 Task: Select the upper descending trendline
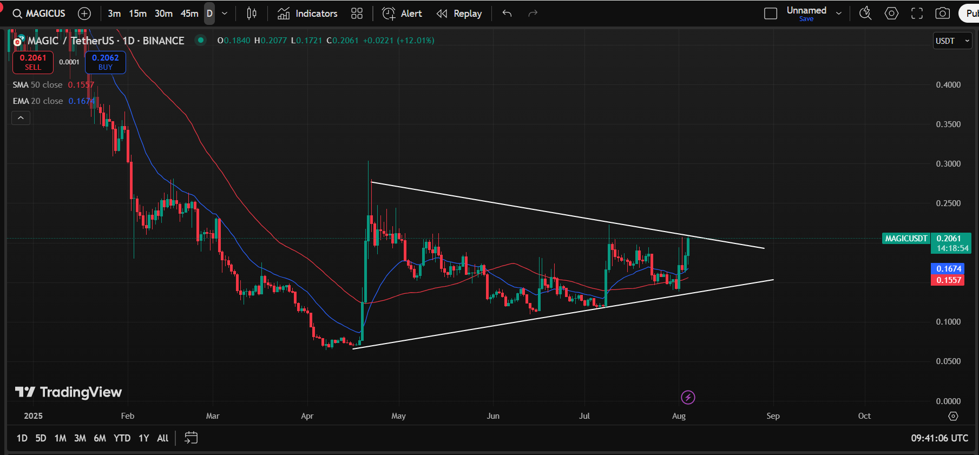tap(567, 215)
